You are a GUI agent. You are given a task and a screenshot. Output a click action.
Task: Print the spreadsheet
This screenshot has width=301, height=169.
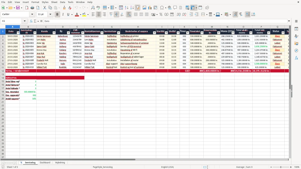(32, 8)
